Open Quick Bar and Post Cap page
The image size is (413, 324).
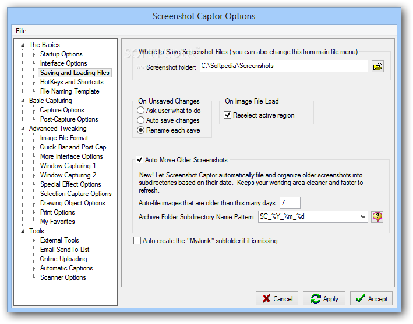point(73,147)
